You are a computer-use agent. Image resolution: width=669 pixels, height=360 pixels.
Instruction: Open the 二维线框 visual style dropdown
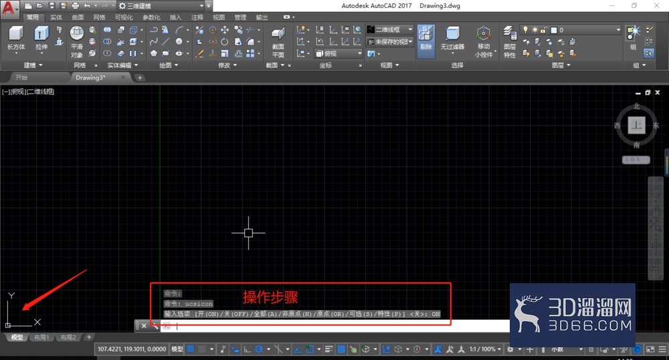[390, 29]
